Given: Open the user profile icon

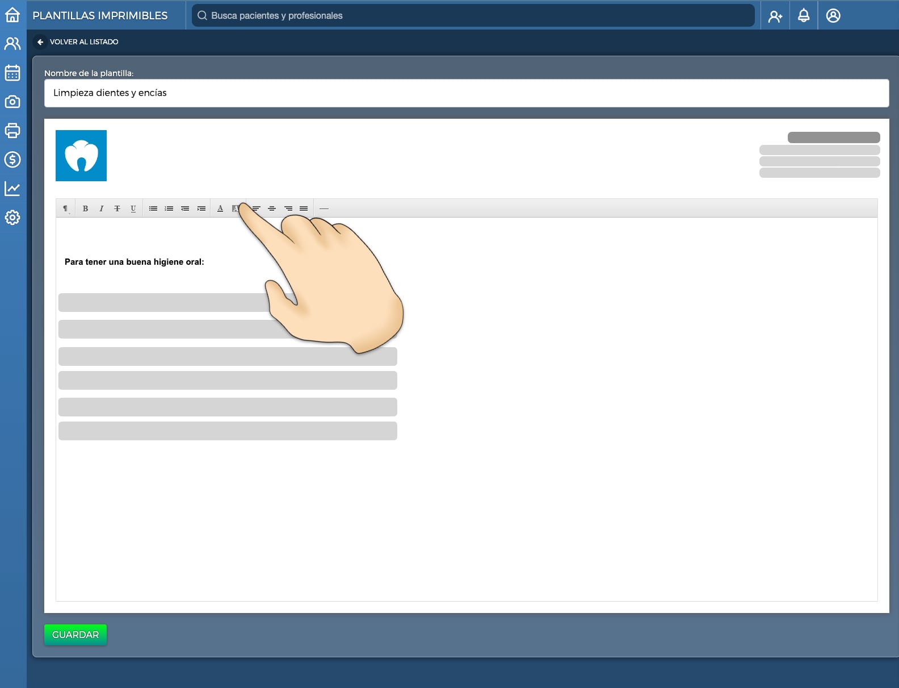Looking at the screenshot, I should [833, 16].
